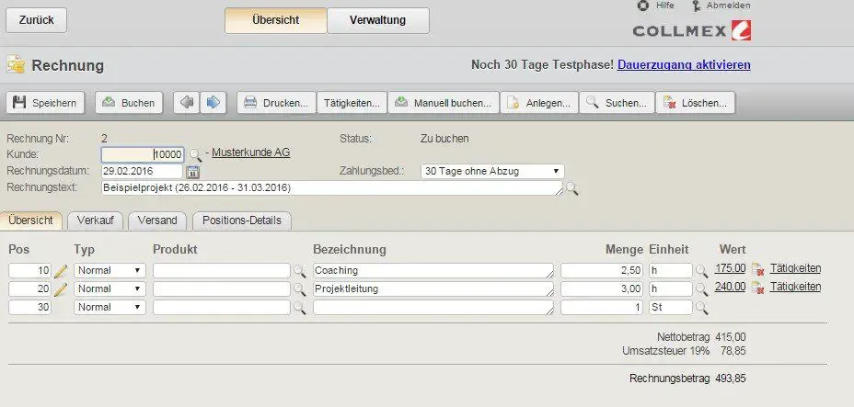
Task: Click the Tätigkeiten toolbar button
Action: pyautogui.click(x=352, y=103)
